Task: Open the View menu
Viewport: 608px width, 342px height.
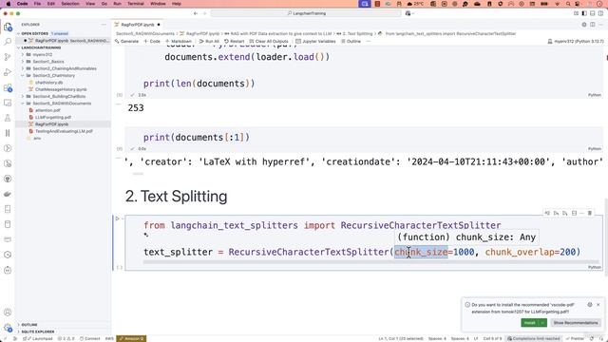Action: pyautogui.click(x=90, y=4)
